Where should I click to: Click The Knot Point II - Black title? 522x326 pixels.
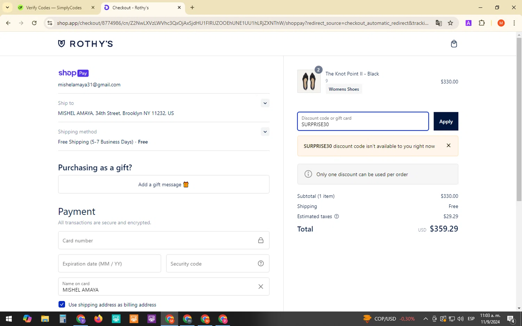[352, 74]
